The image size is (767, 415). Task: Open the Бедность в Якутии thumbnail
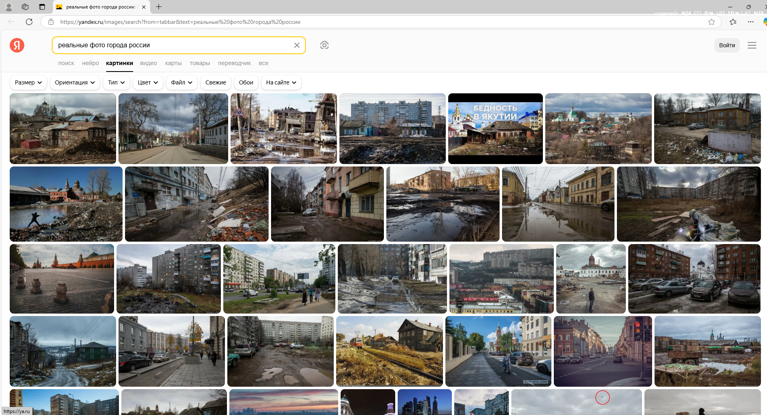pyautogui.click(x=495, y=129)
